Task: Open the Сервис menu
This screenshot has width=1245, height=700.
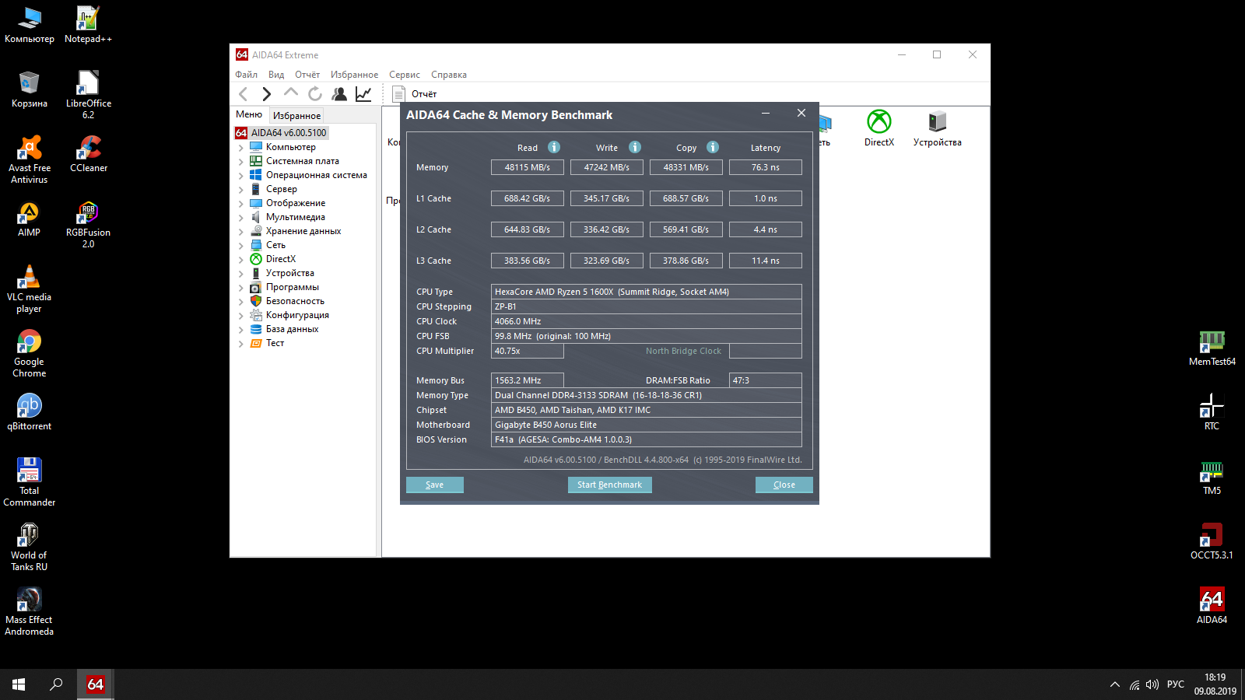Action: 405,75
